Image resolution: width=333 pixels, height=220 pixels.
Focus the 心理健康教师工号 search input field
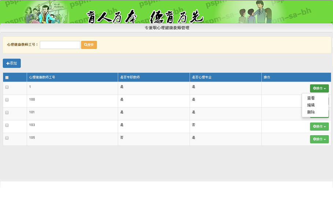point(60,45)
